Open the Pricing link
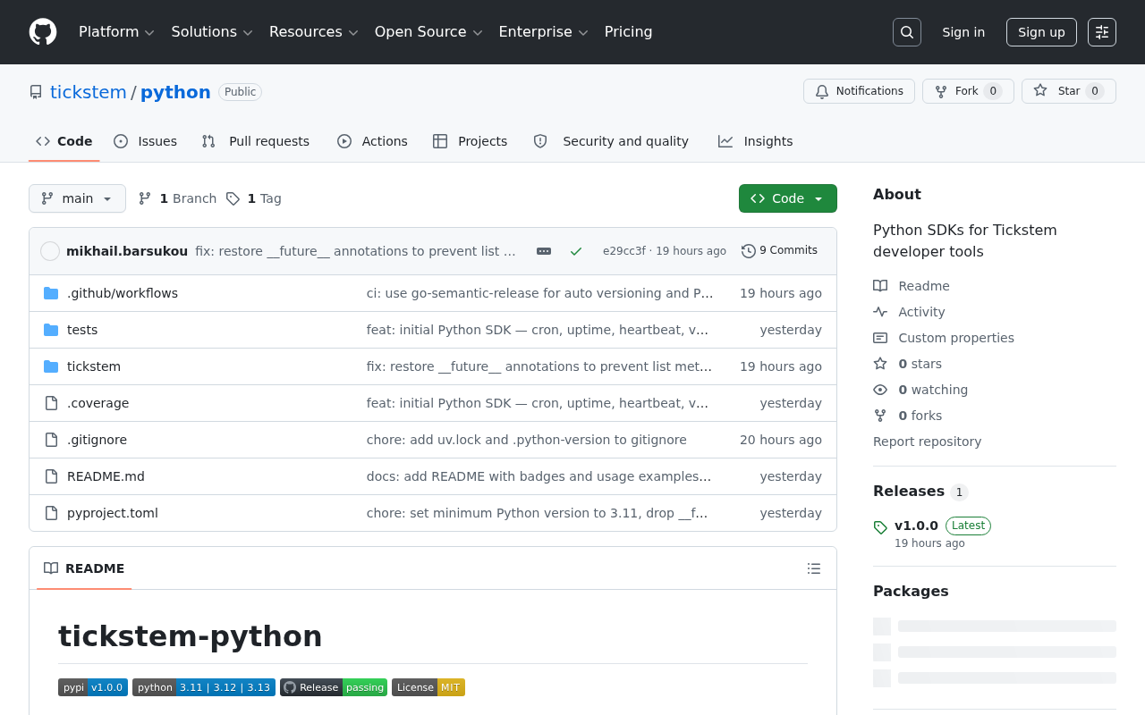This screenshot has height=715, width=1145. coord(629,32)
